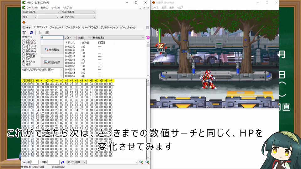Viewport: 301px width, 169px height.
Task: Click the hex dump vertical scrollbar thumb
Action: coord(148,84)
